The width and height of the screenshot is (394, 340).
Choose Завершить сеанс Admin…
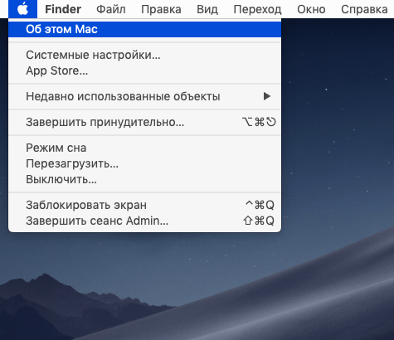pos(144,221)
